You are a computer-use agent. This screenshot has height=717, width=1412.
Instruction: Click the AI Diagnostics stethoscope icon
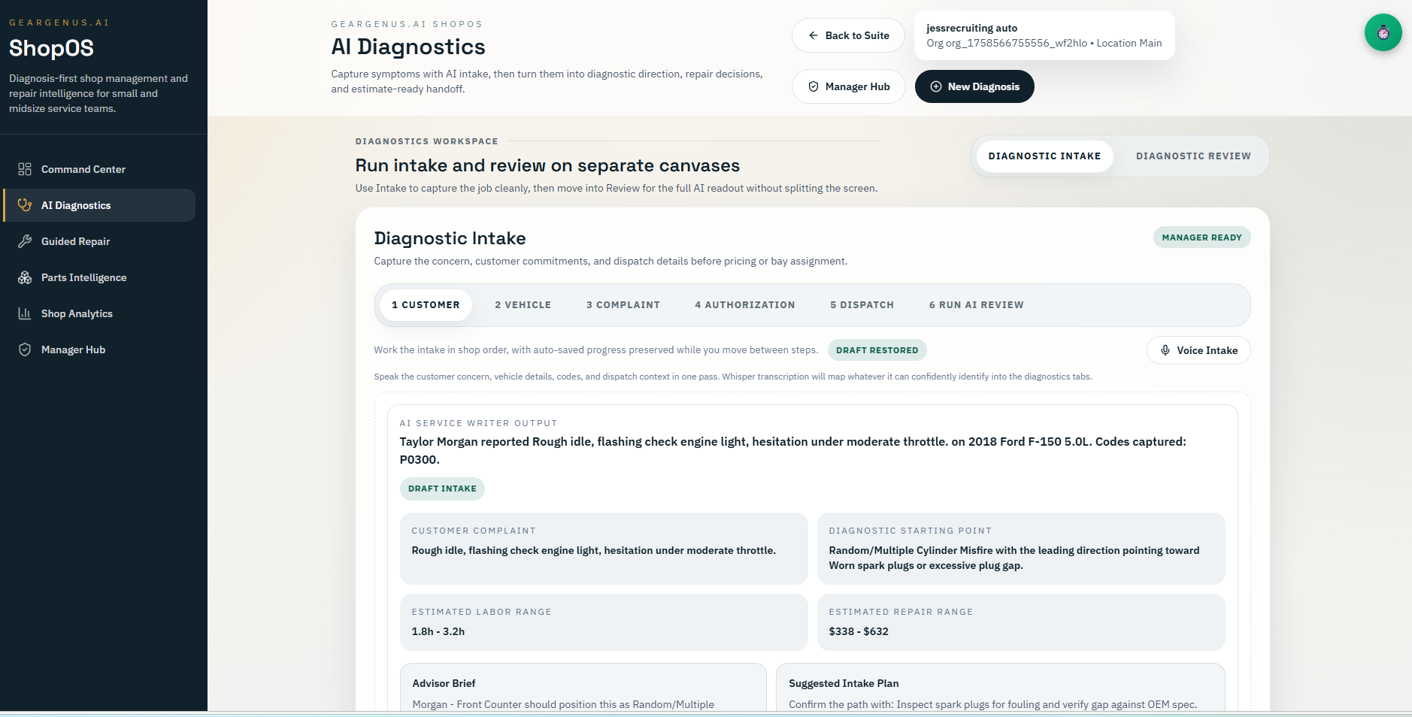(x=25, y=205)
